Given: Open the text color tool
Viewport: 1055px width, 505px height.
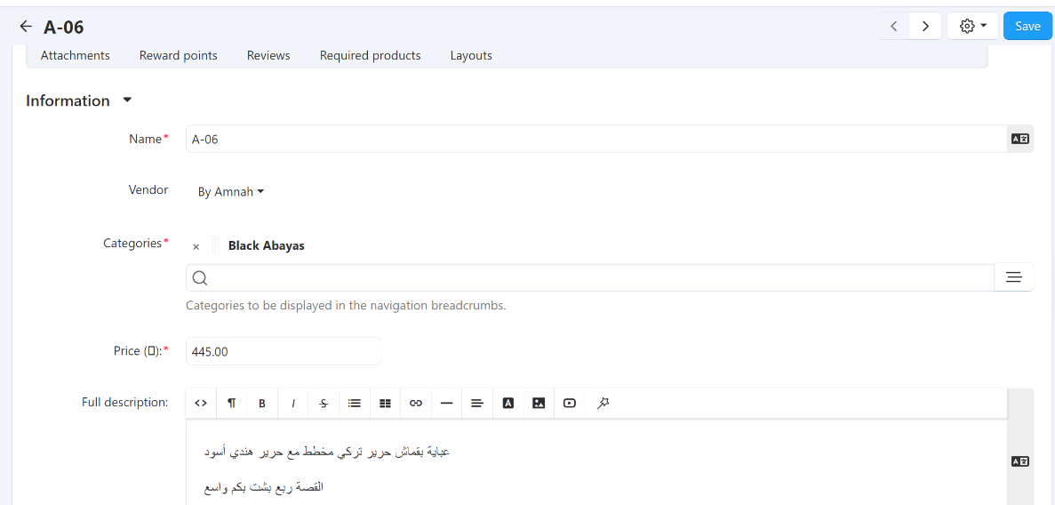Looking at the screenshot, I should pos(508,403).
